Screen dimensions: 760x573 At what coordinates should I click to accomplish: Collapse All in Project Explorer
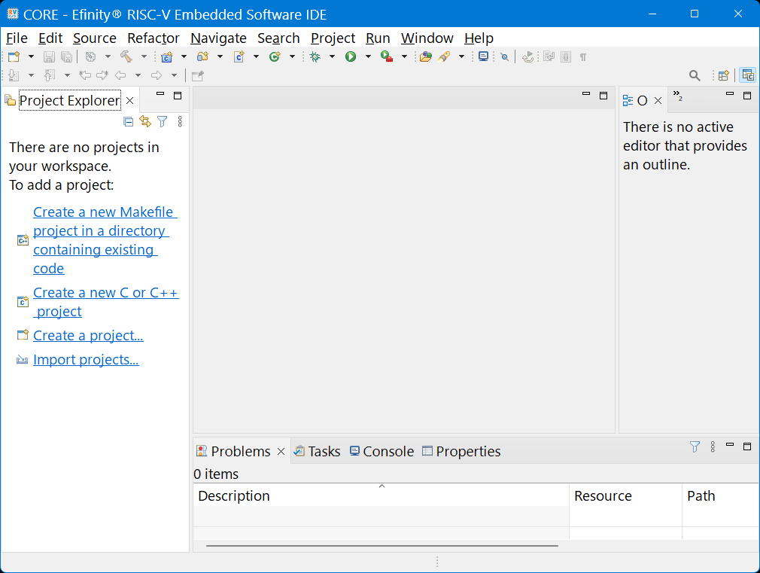pos(129,121)
